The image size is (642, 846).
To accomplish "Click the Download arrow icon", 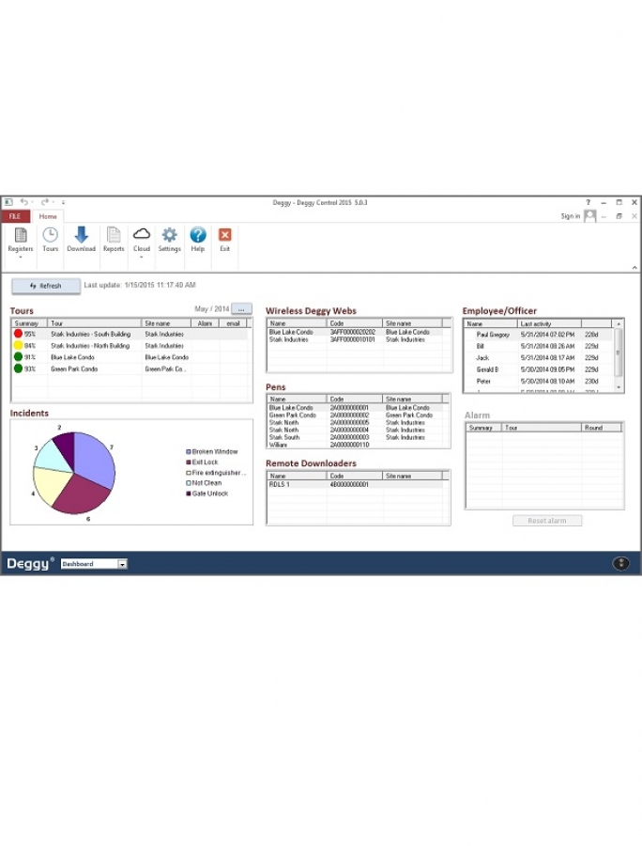I will (82, 235).
